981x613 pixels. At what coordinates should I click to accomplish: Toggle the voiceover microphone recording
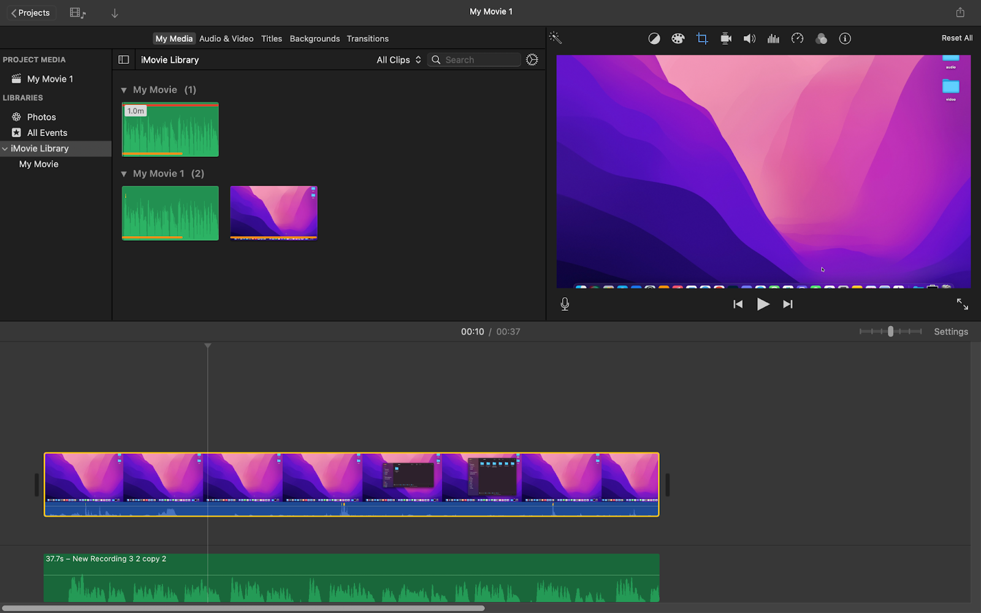565,304
